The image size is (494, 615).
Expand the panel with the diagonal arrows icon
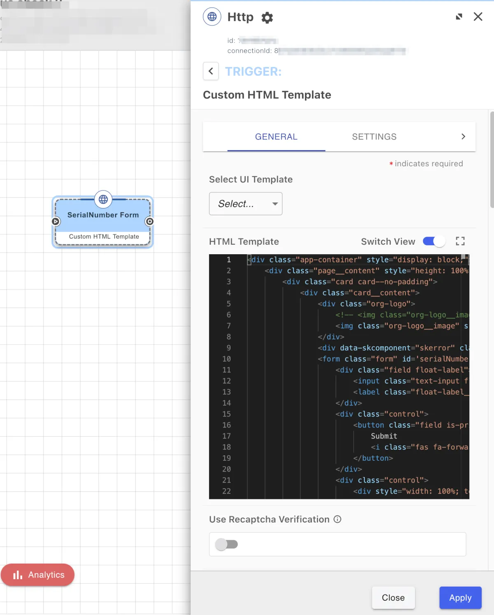(x=459, y=17)
